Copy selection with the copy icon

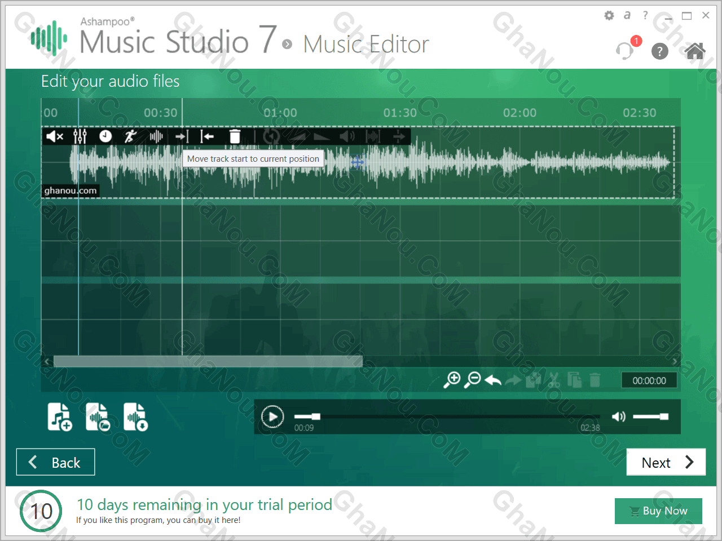[x=574, y=380]
